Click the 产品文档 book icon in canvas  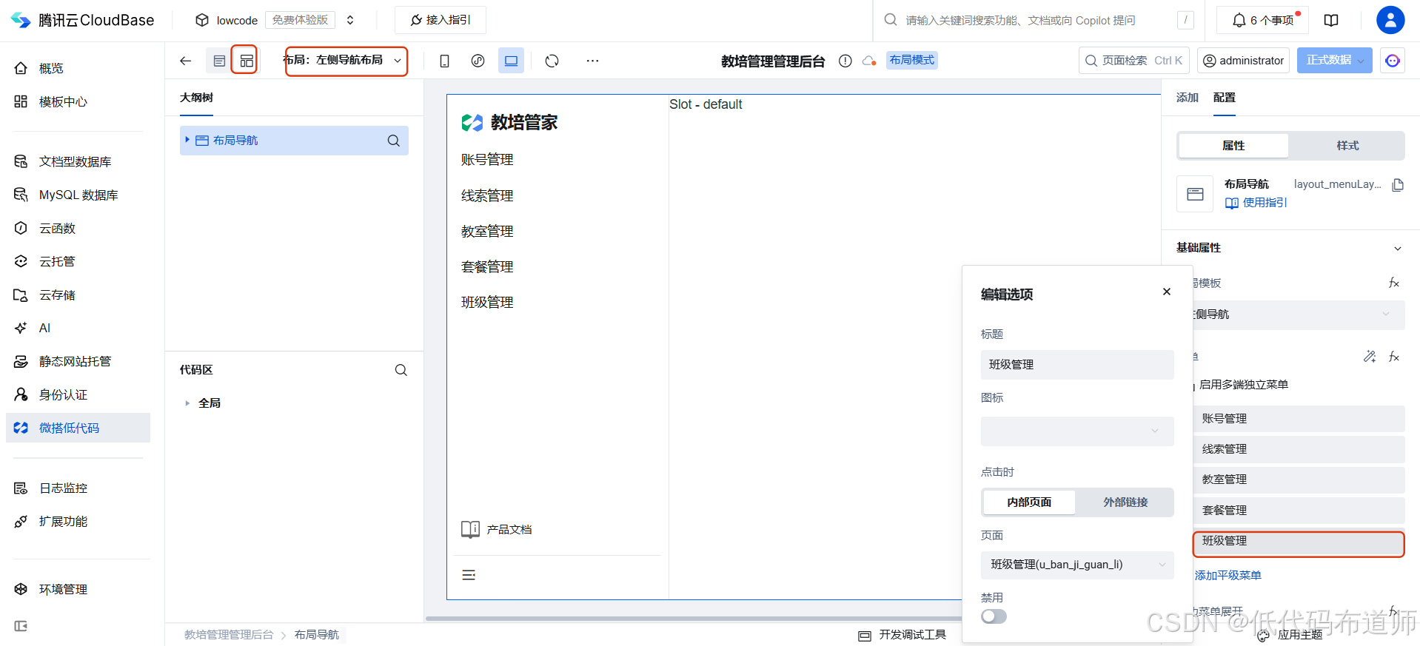[x=470, y=529]
